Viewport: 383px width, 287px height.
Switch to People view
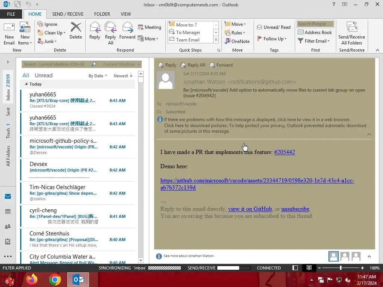pyautogui.click(x=8, y=226)
